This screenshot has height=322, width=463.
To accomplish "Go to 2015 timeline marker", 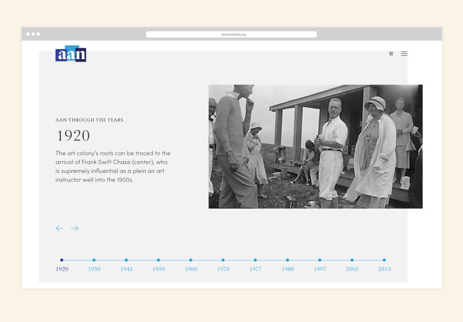I will 384,261.
